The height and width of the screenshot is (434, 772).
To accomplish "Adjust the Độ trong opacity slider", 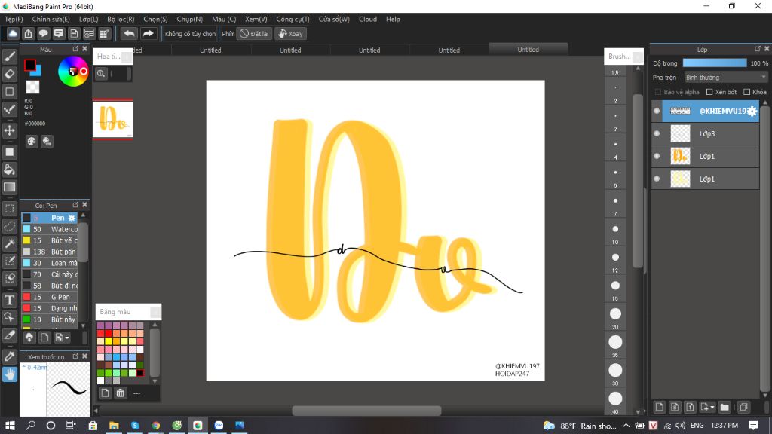I will click(715, 63).
